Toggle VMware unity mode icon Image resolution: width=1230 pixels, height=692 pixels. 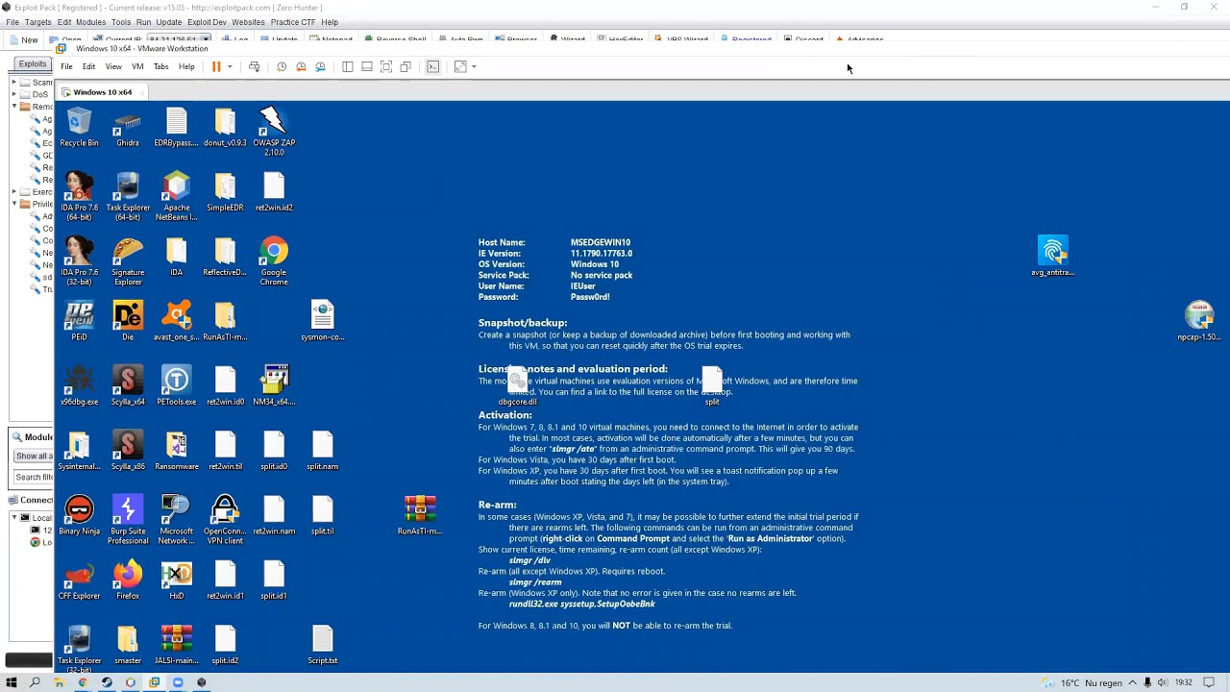406,66
